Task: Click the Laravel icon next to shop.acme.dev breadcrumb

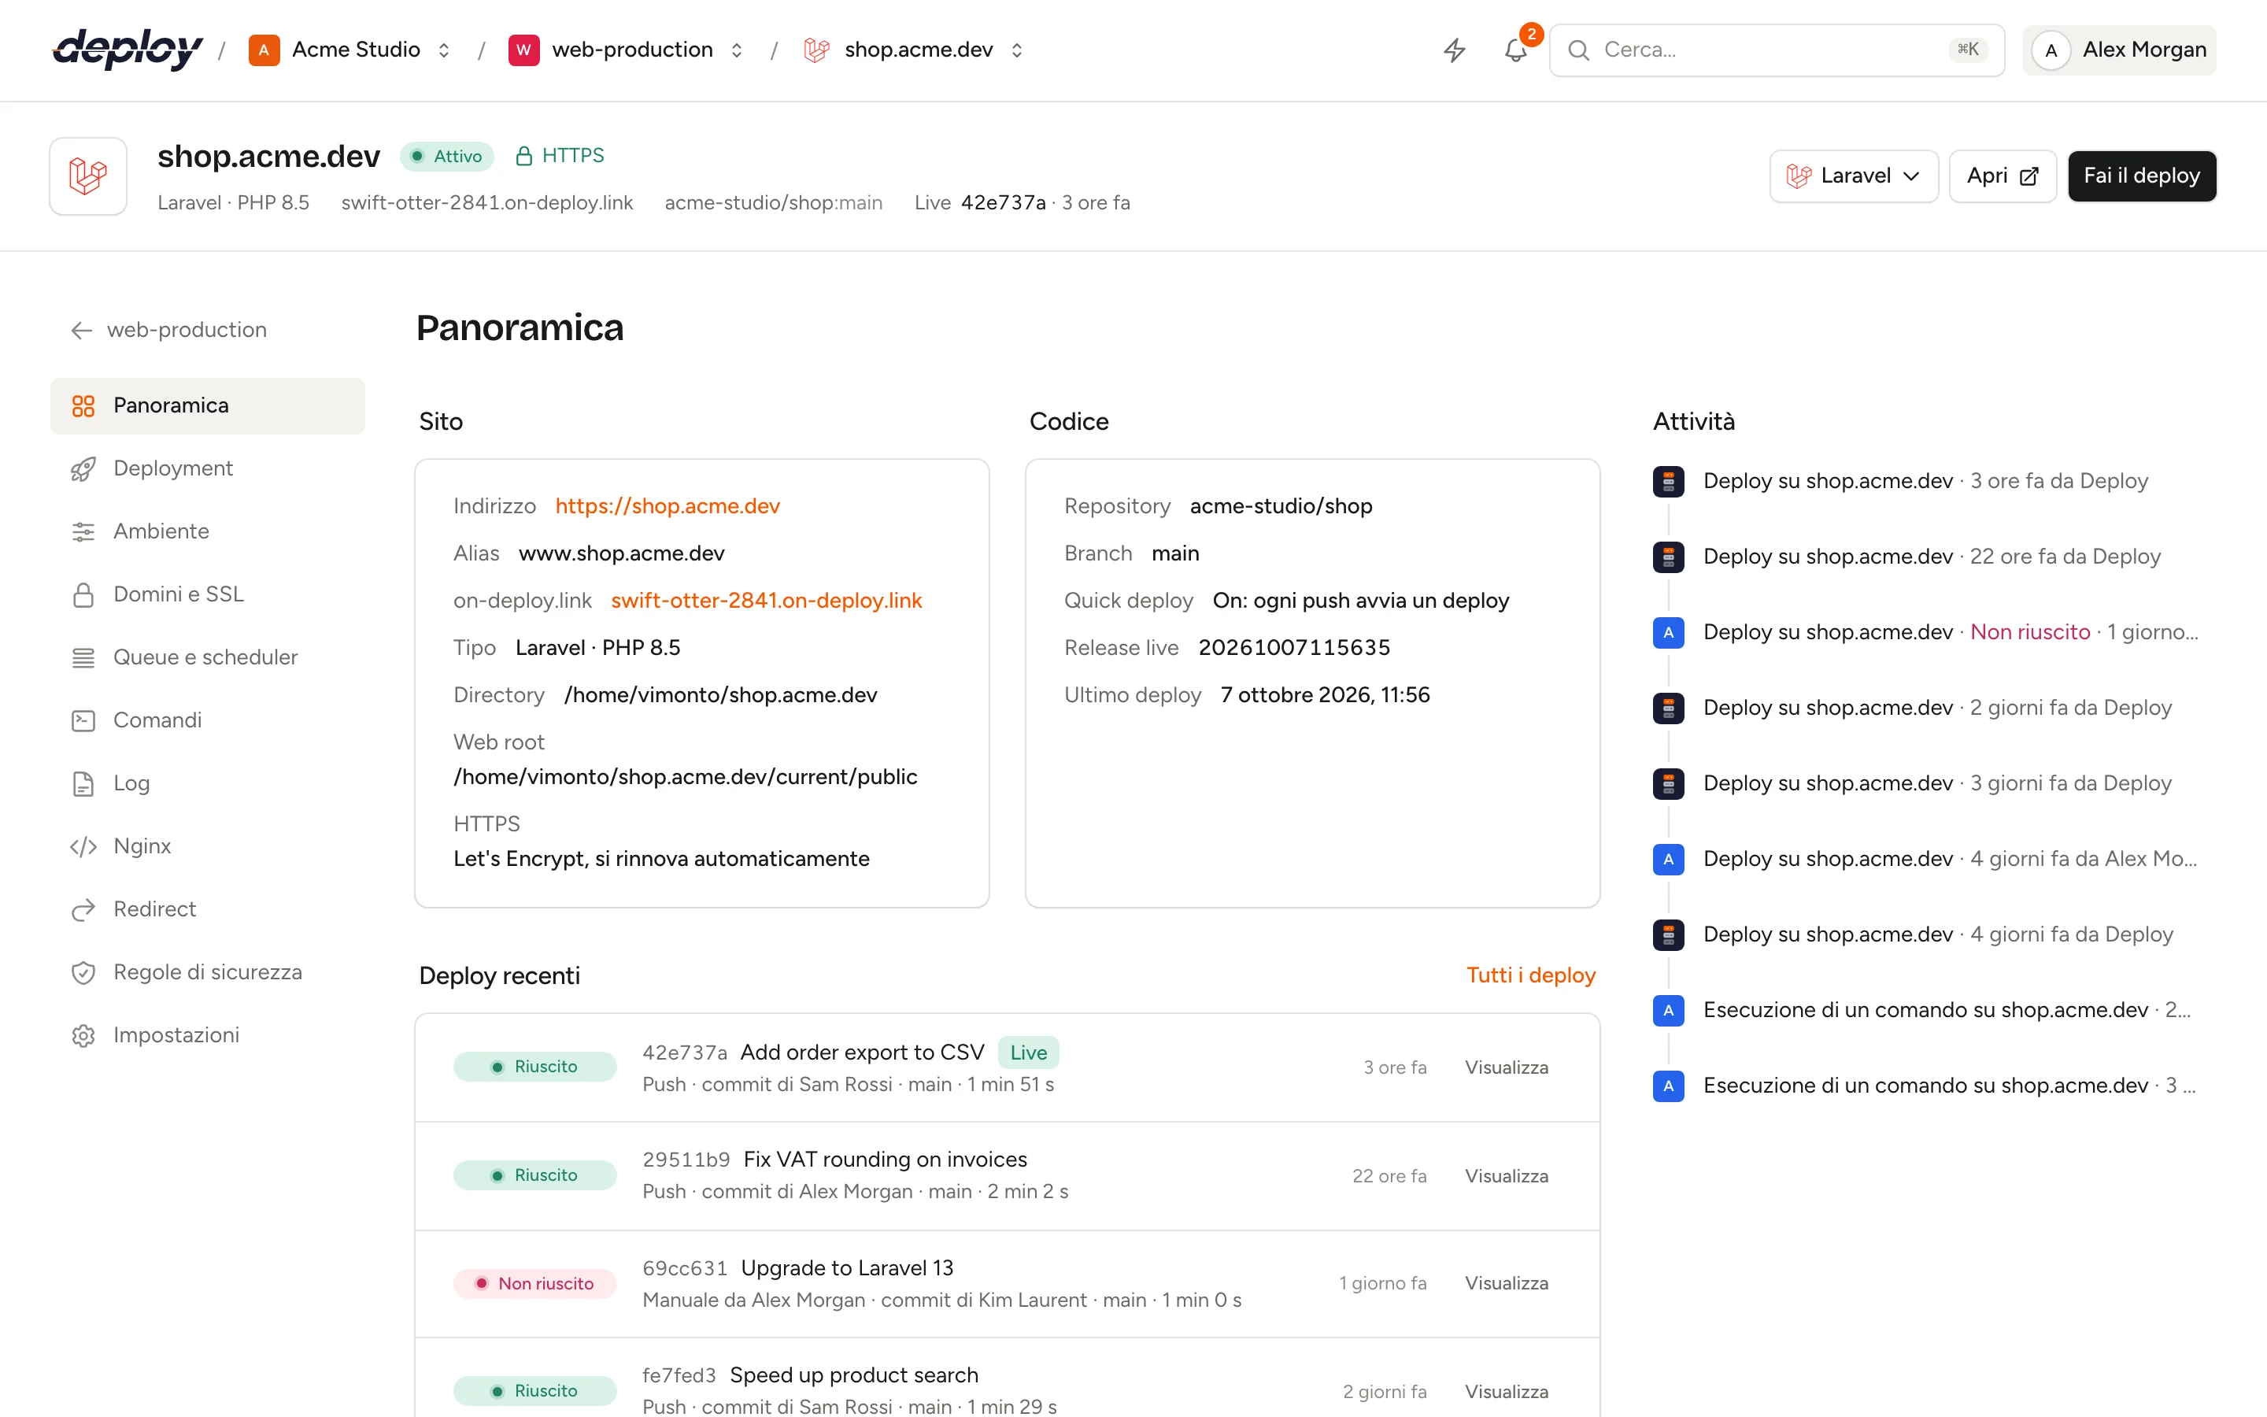Action: (817, 50)
